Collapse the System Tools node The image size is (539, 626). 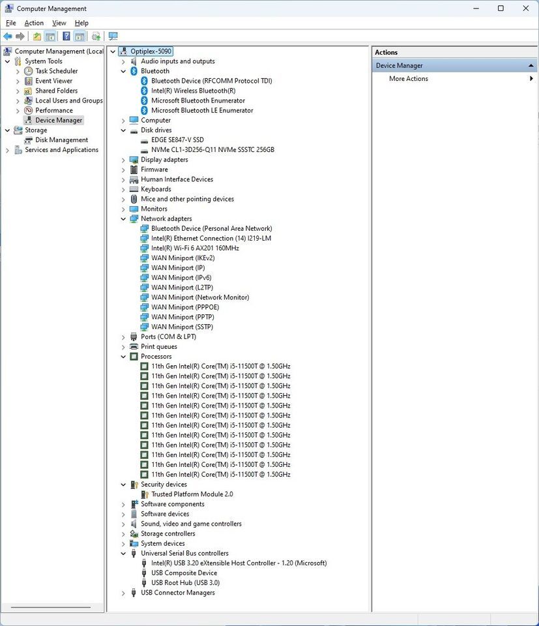tap(8, 61)
